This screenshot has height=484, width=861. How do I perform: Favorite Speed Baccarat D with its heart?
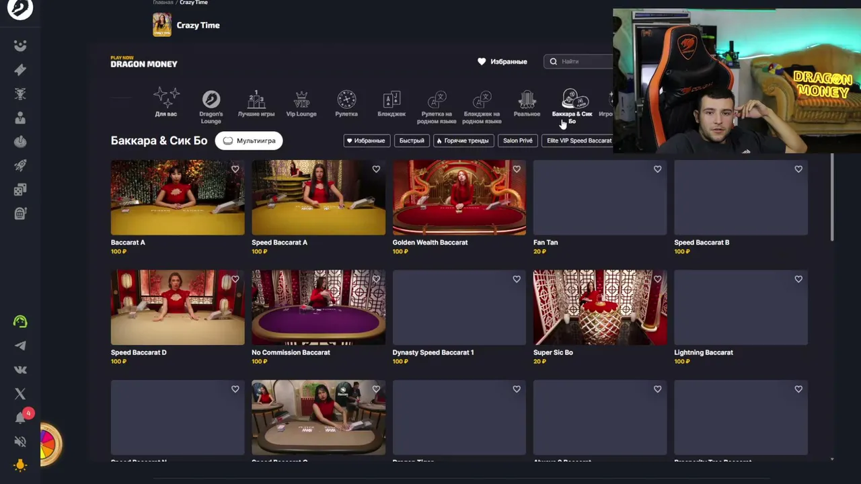point(235,279)
